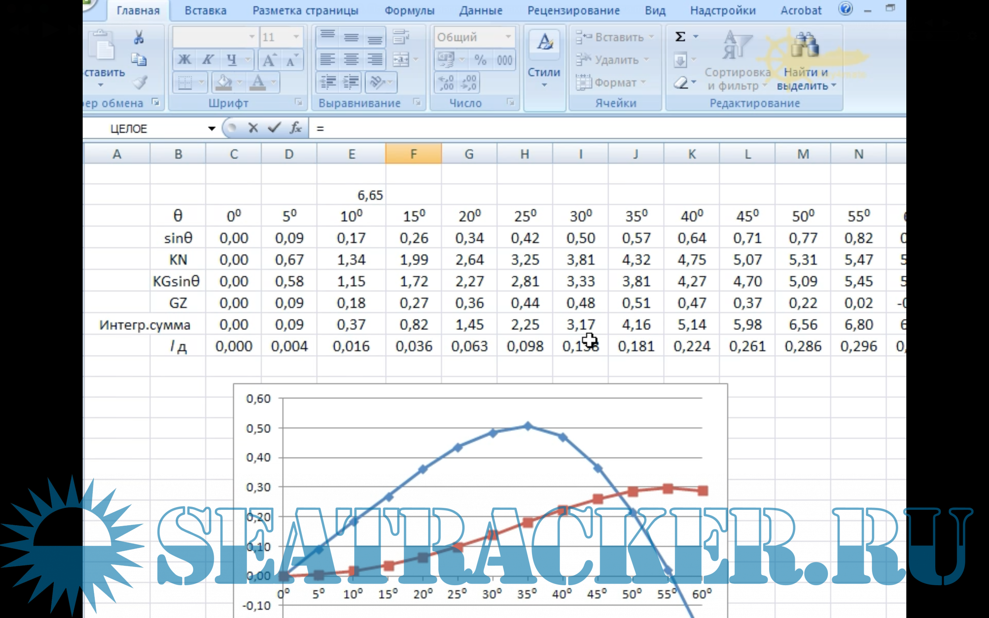
Task: Open the Вставка ribbon tab
Action: (205, 11)
